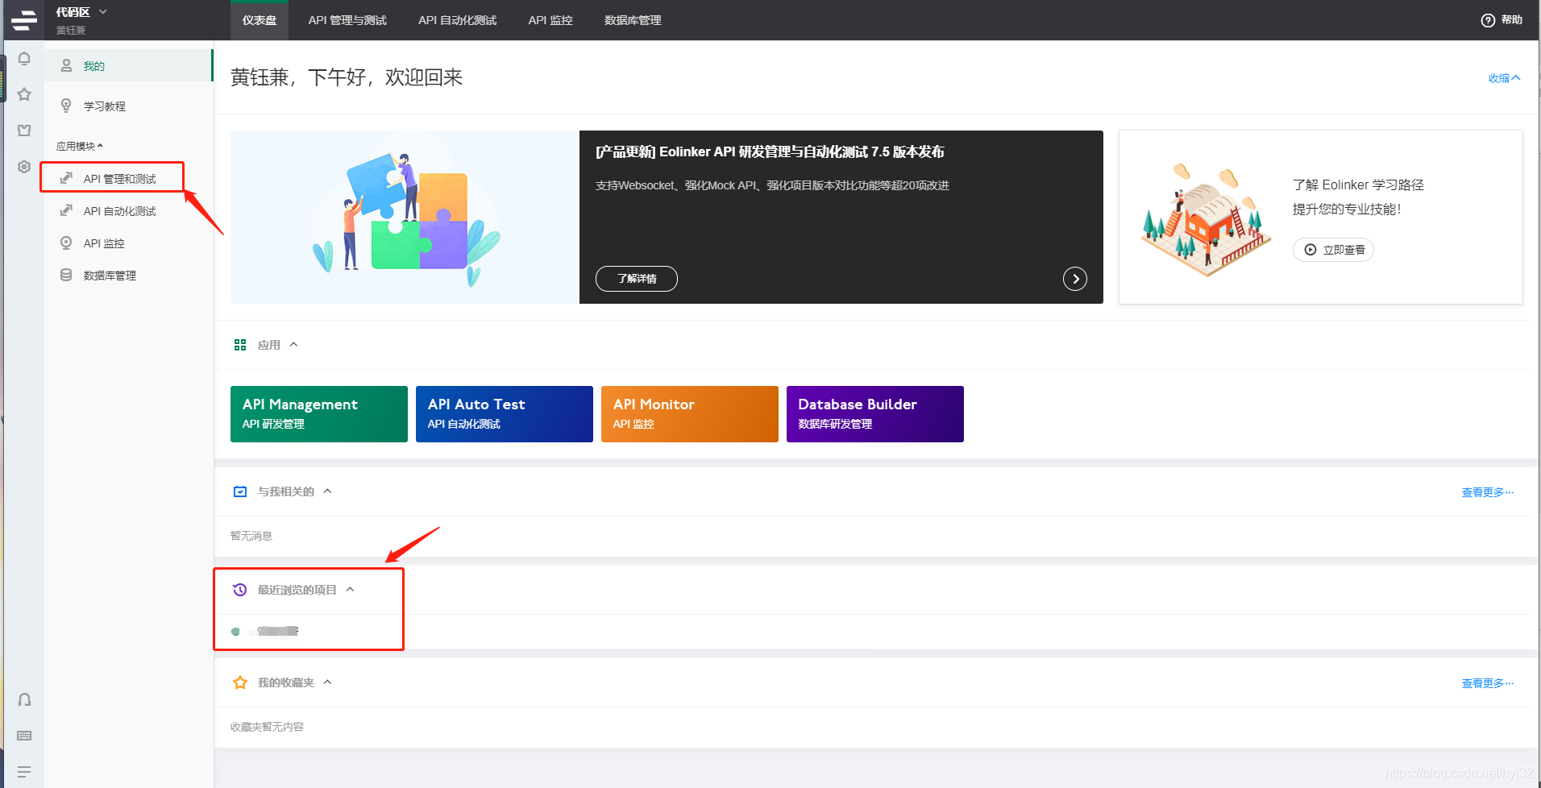
Task: Open the API Auto Test card
Action: 505,414
